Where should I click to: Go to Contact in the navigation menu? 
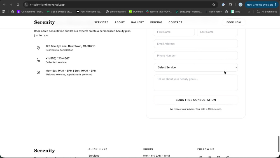(175, 22)
